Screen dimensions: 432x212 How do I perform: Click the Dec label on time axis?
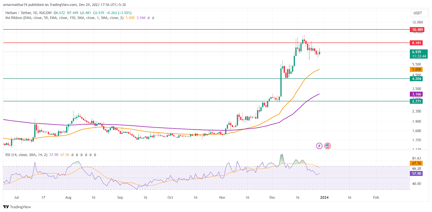pyautogui.click(x=272, y=197)
